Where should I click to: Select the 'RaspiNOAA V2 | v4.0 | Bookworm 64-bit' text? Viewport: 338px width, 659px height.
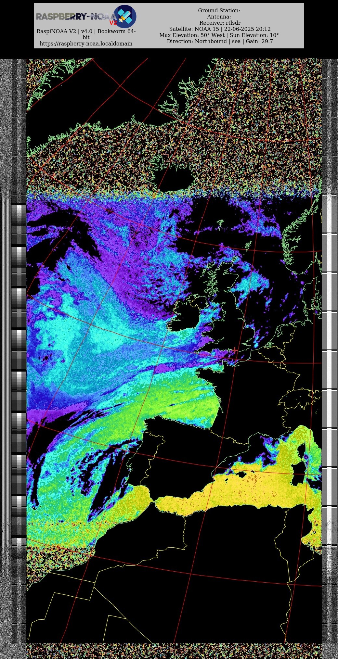86,34
